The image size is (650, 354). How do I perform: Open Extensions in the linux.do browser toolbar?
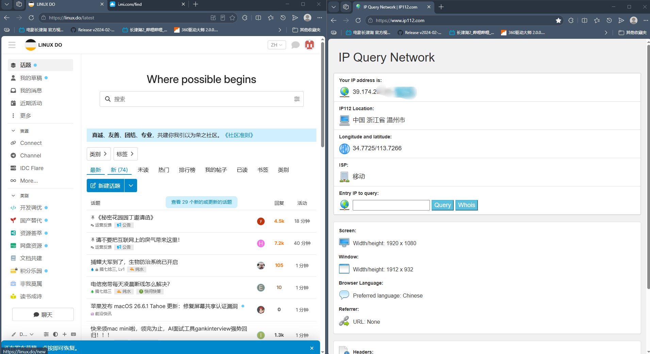pos(245,18)
